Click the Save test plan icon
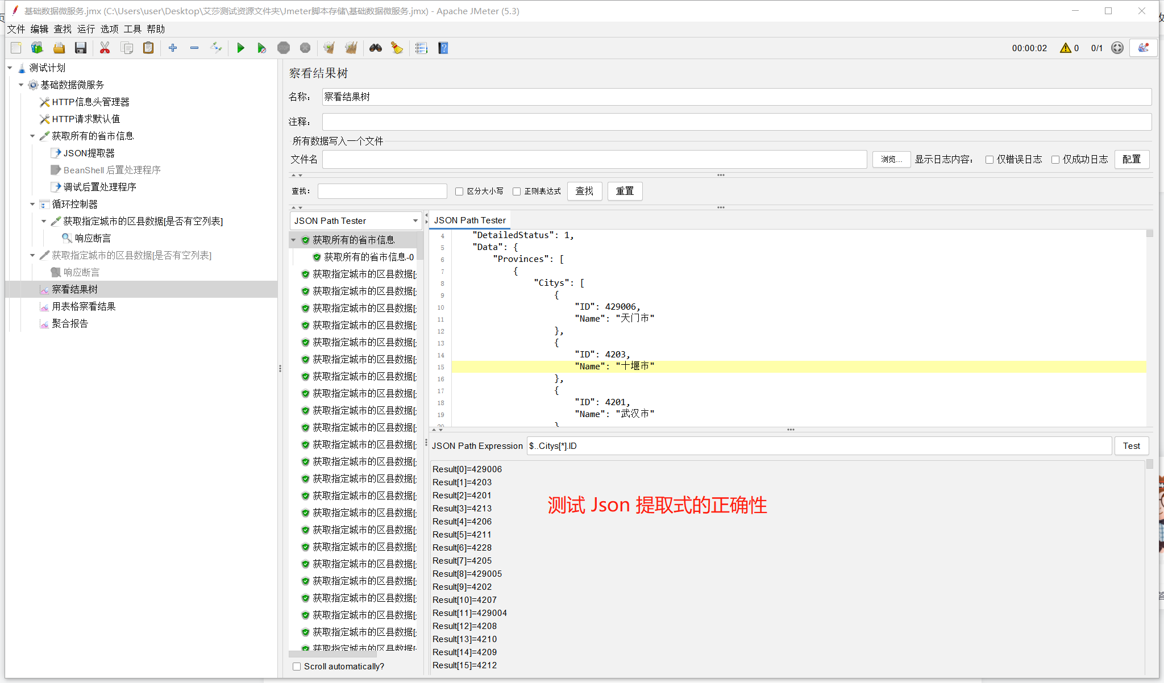 81,48
